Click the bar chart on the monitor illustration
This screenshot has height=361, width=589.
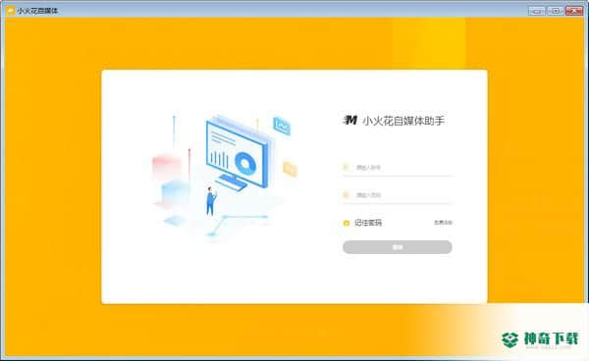point(219,160)
